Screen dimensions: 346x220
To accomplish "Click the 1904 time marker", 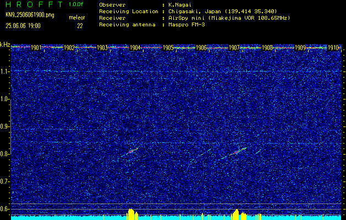I will coord(135,48).
